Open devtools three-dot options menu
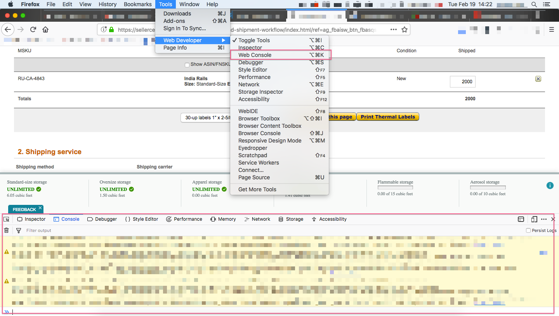Screen dimensions: 559x316 (x=543, y=219)
